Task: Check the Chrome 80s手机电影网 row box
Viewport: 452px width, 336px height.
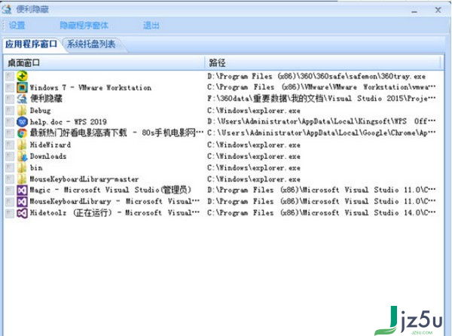Action: (x=10, y=133)
